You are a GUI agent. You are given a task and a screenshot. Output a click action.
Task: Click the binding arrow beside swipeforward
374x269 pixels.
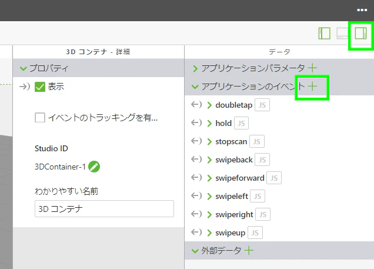coord(196,178)
